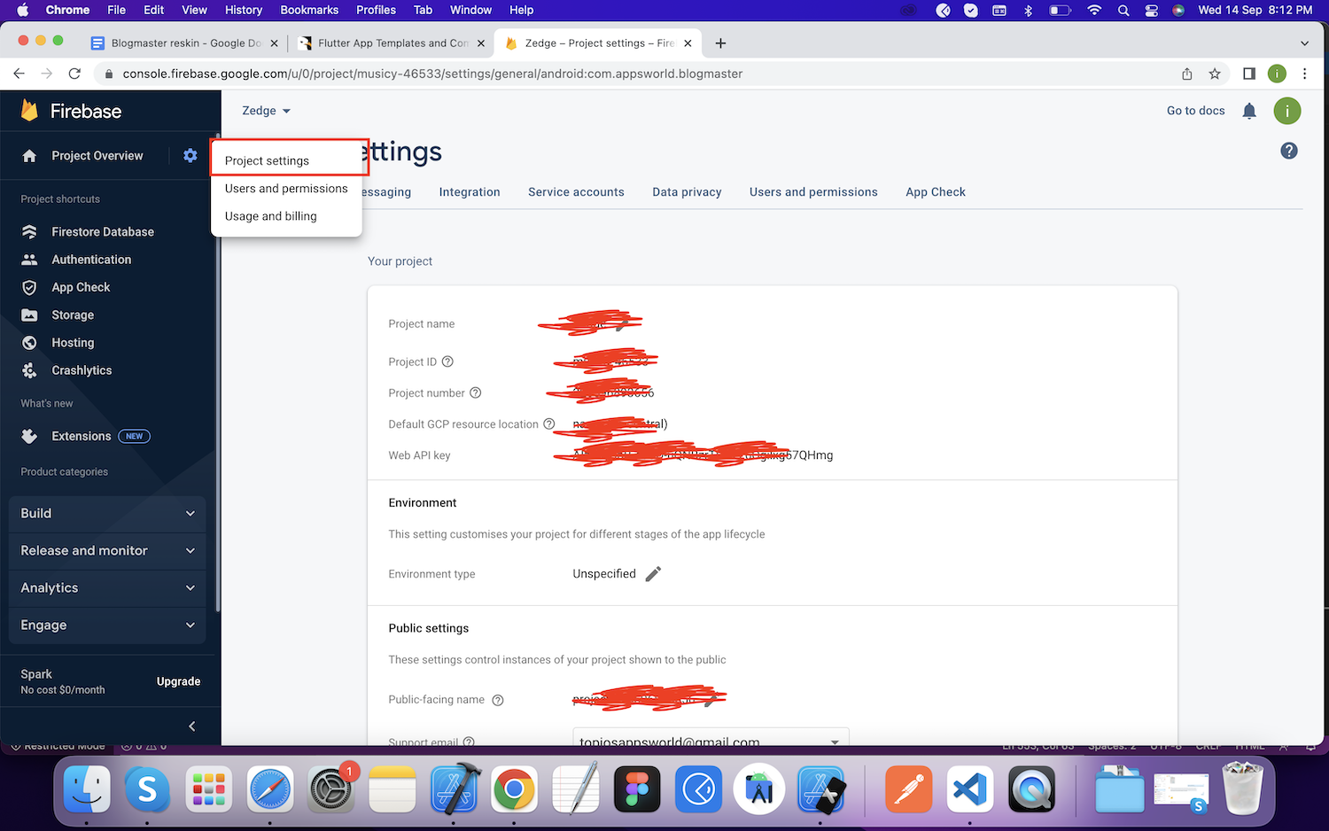The width and height of the screenshot is (1329, 831).
Task: Expand the Build category
Action: tap(107, 513)
